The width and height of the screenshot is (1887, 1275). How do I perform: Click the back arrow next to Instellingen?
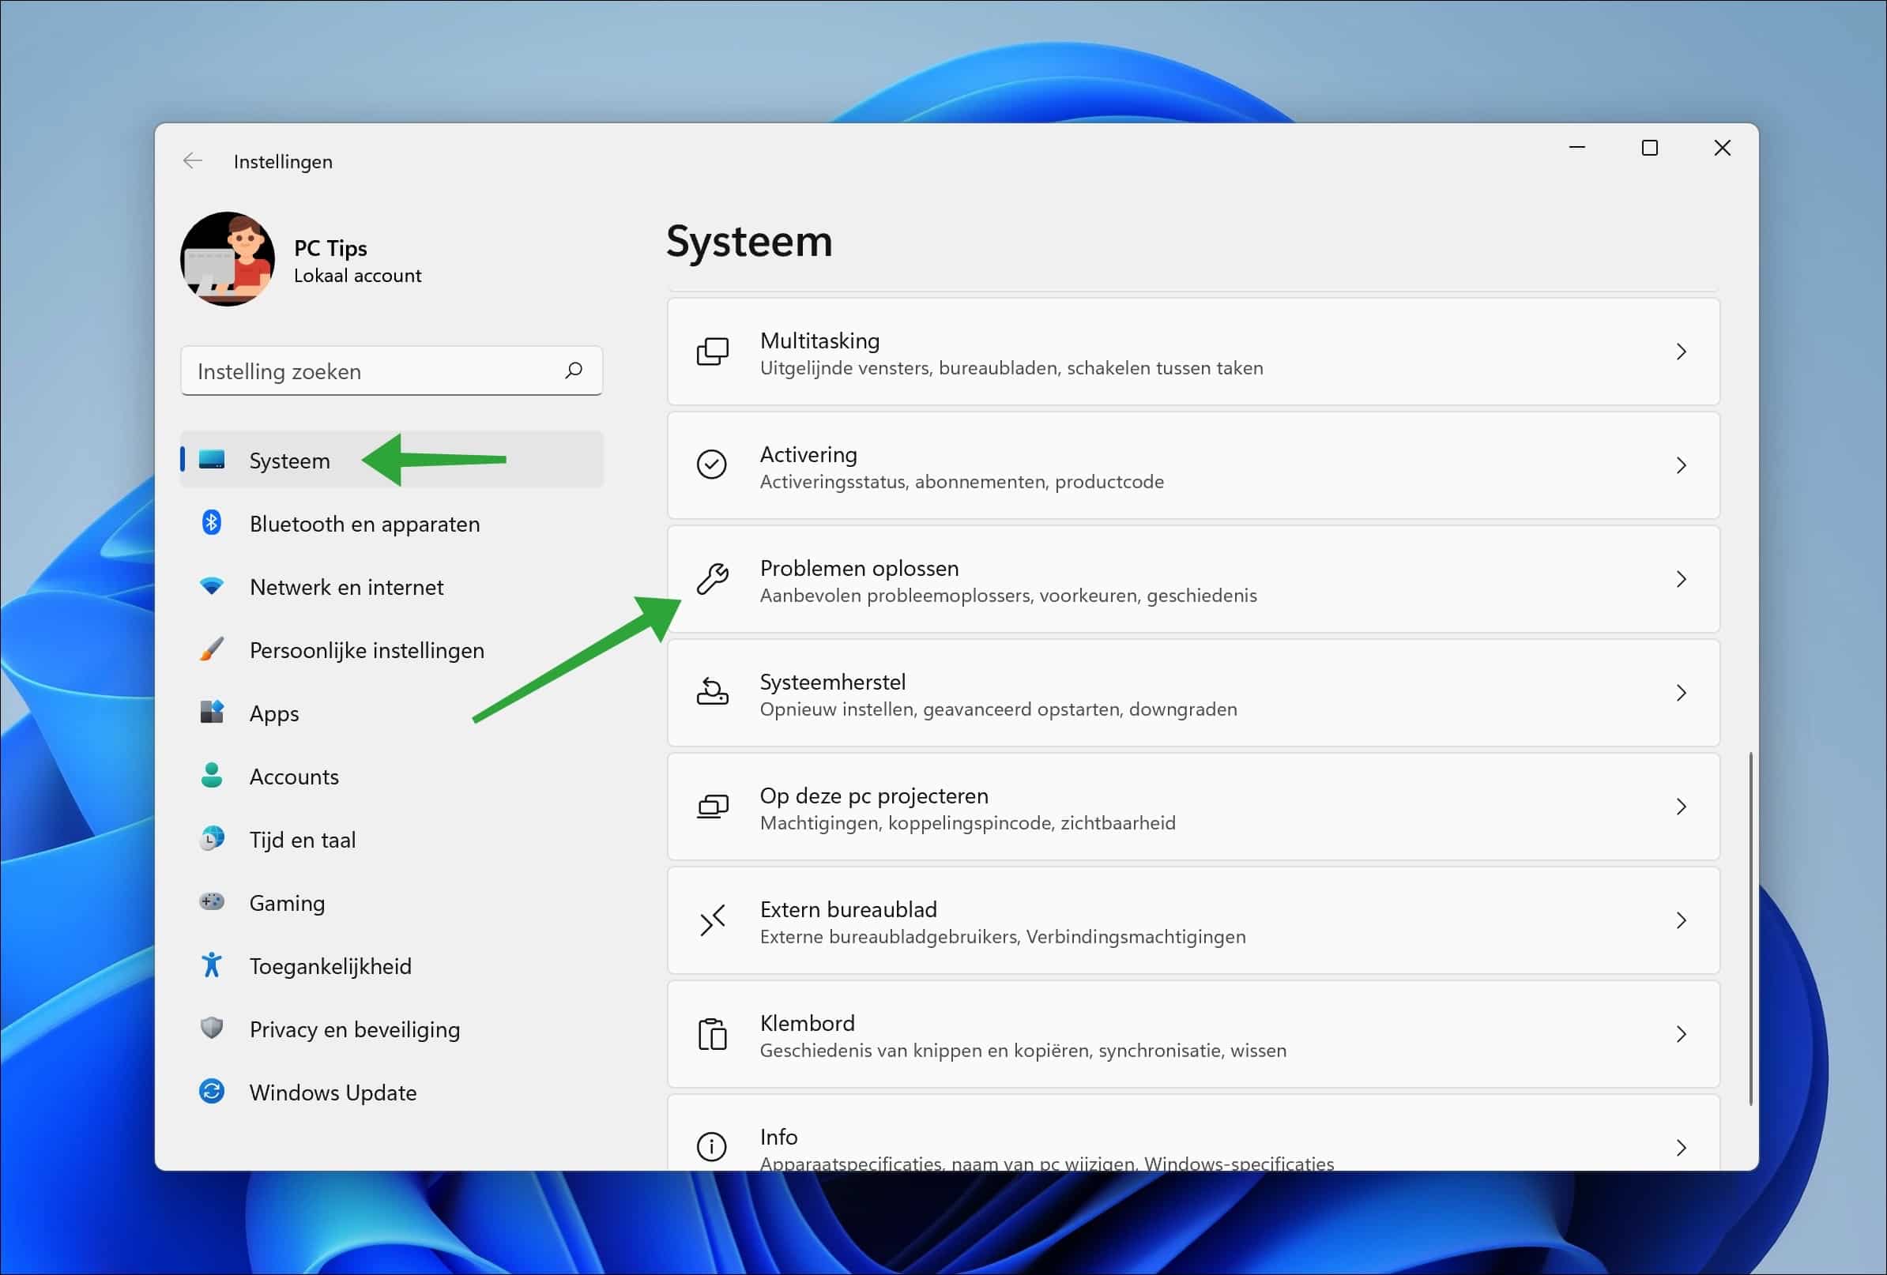tap(193, 160)
